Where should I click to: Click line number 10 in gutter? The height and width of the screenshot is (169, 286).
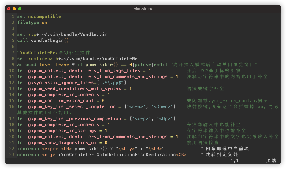[x=12, y=70]
